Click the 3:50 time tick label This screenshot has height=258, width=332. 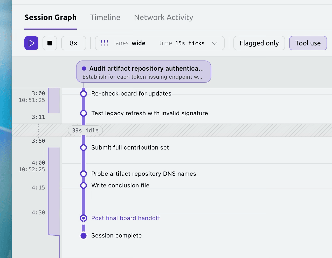[x=38, y=141]
